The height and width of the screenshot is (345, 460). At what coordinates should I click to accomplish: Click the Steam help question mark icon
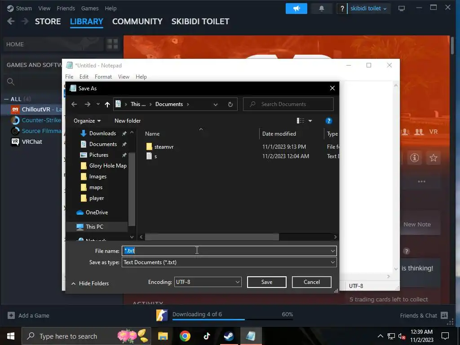[x=342, y=9]
